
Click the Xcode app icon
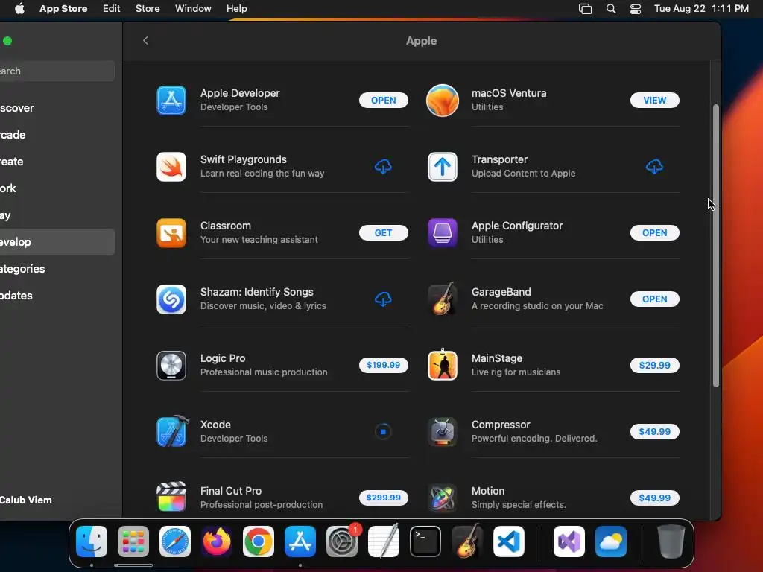pyautogui.click(x=172, y=431)
